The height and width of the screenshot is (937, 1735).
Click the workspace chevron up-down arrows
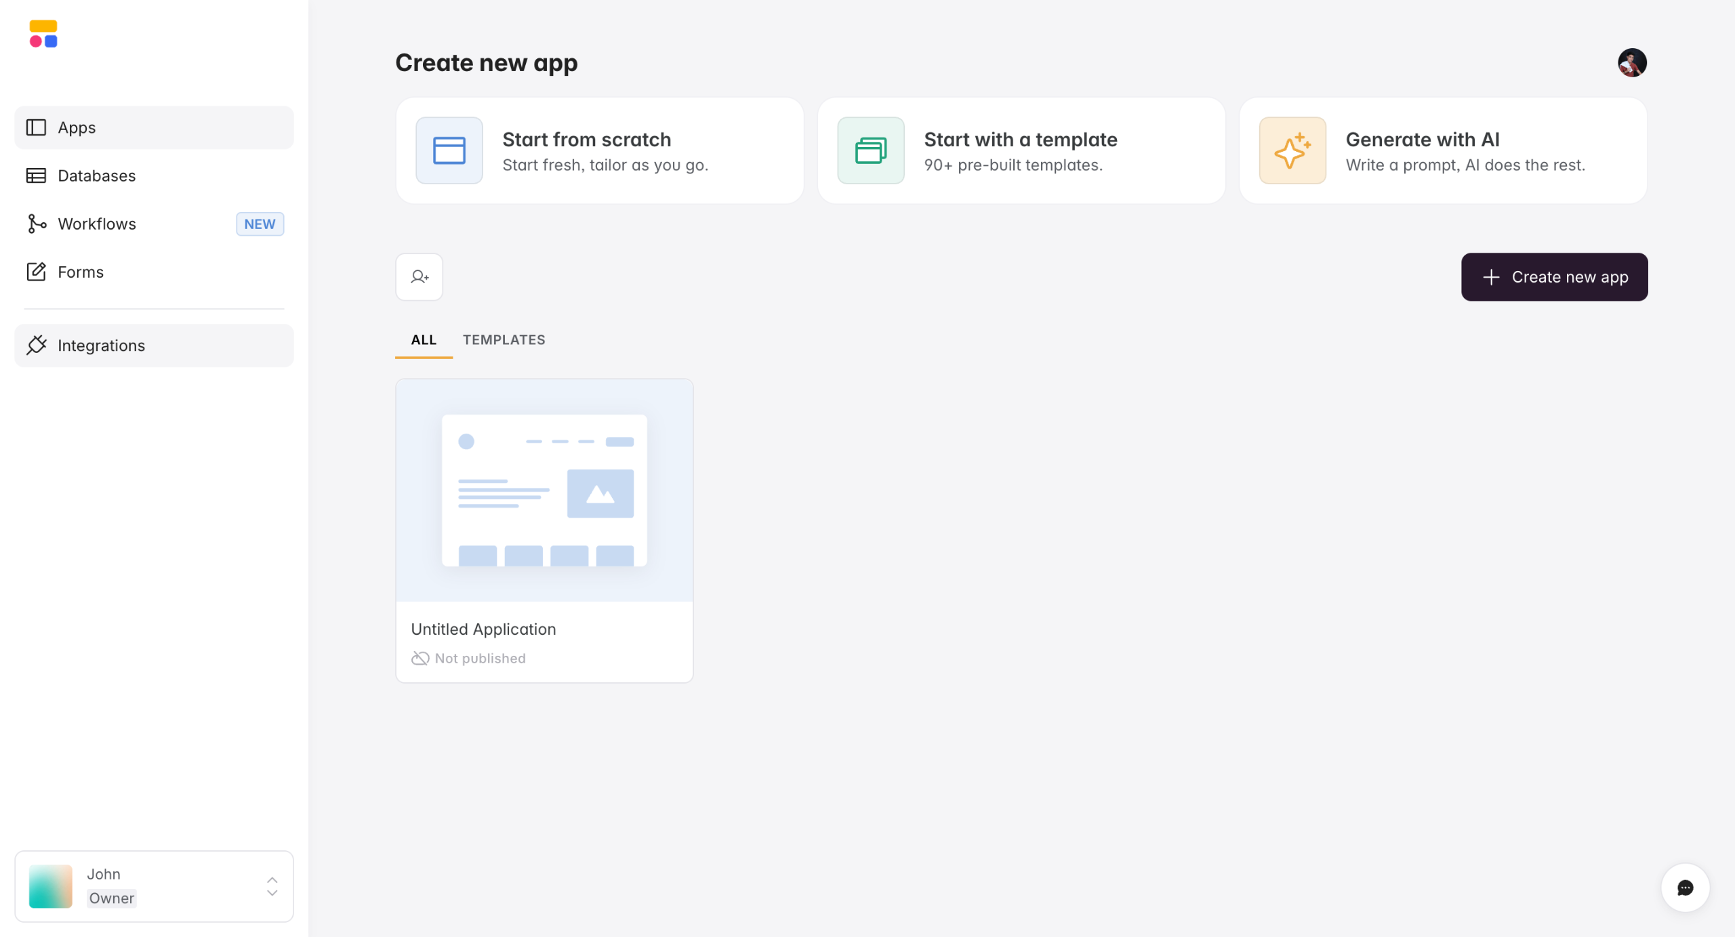(272, 886)
